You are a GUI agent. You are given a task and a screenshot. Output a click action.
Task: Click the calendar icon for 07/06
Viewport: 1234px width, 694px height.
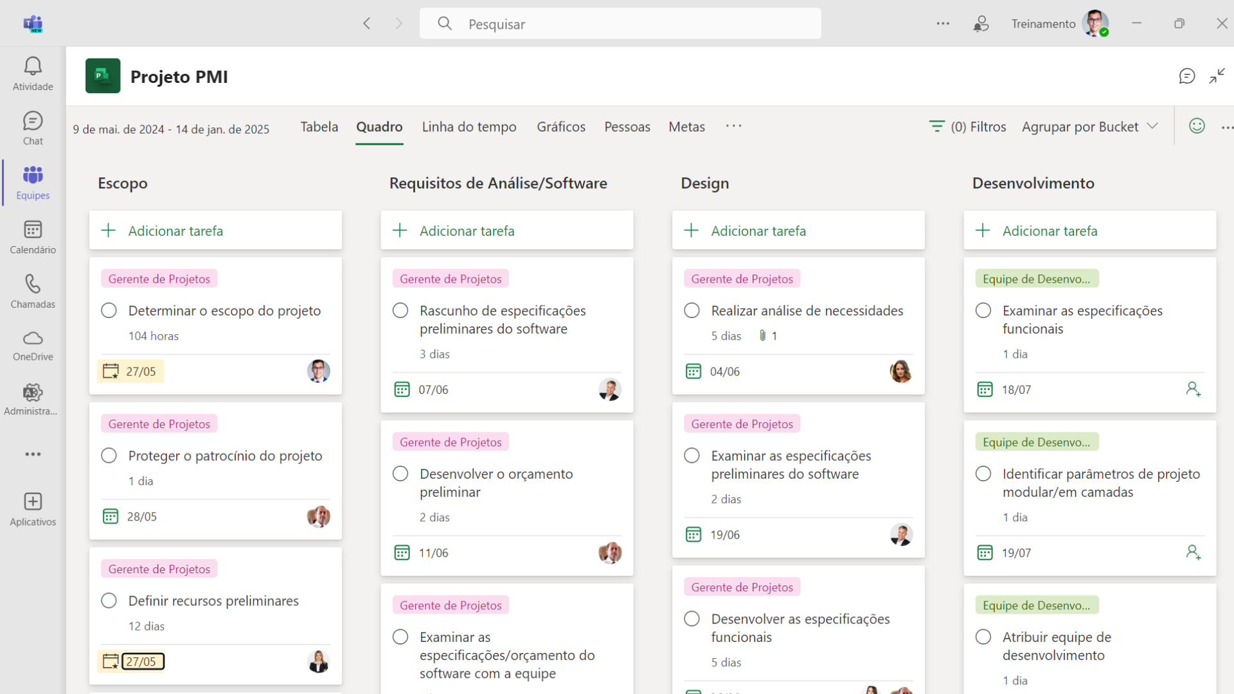402,389
